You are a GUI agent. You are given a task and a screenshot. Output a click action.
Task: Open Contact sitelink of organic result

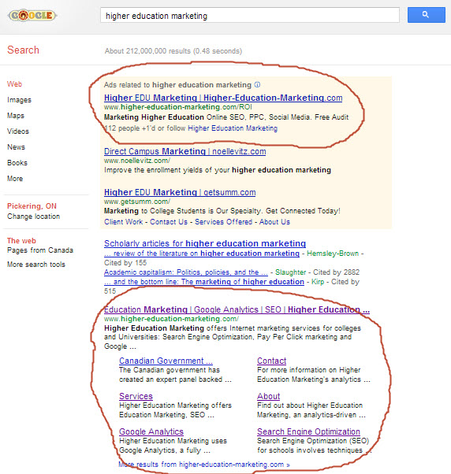coord(271,361)
